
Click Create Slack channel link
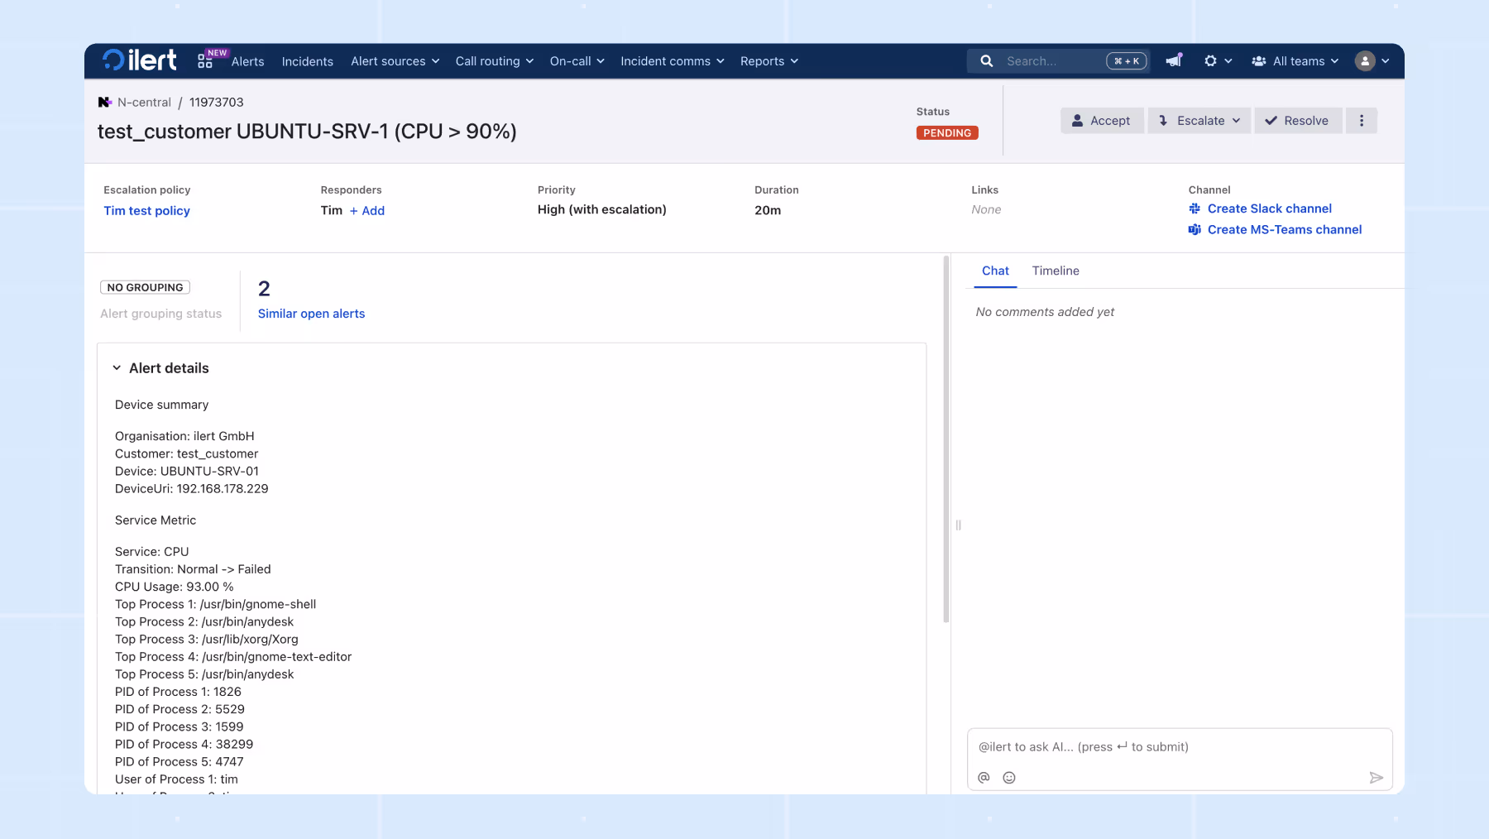1270,209
